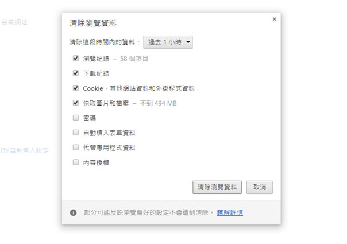The image size is (347, 244).
Task: Check the 內容授權 checkbox
Action: tap(76, 162)
